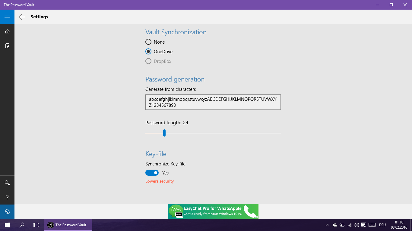Viewport: 412px width, 231px height.
Task: Select the Settings gear in sidebar
Action: [x=7, y=212]
